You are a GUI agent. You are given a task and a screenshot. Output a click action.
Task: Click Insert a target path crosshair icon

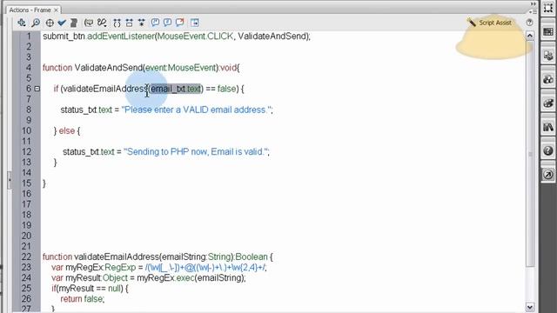point(50,23)
